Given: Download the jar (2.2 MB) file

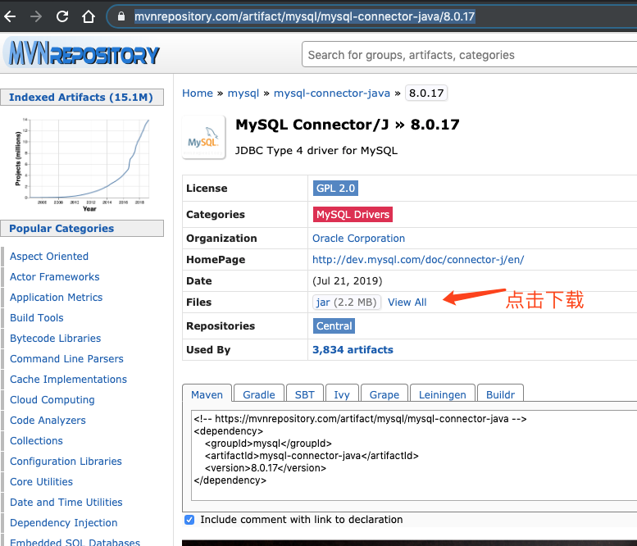Looking at the screenshot, I should click(347, 303).
